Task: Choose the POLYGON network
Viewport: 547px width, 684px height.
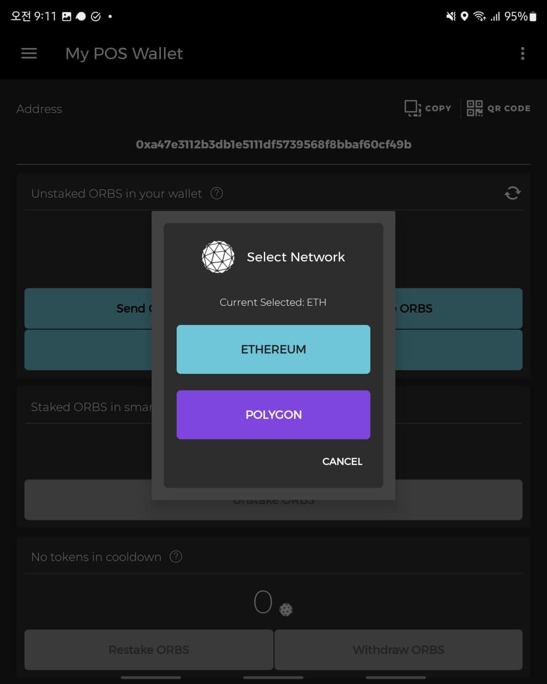Action: click(x=273, y=415)
